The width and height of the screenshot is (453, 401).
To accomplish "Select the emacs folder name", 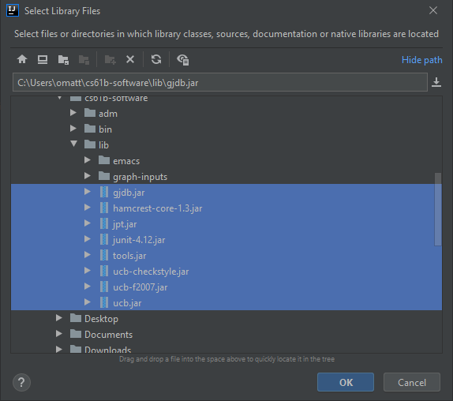I will pos(126,161).
